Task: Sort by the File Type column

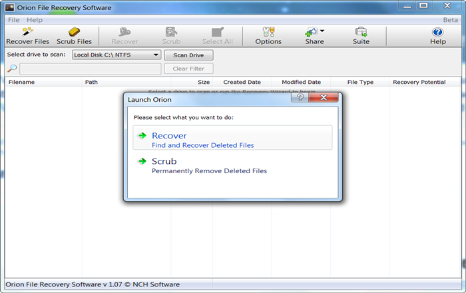Action: [x=360, y=82]
